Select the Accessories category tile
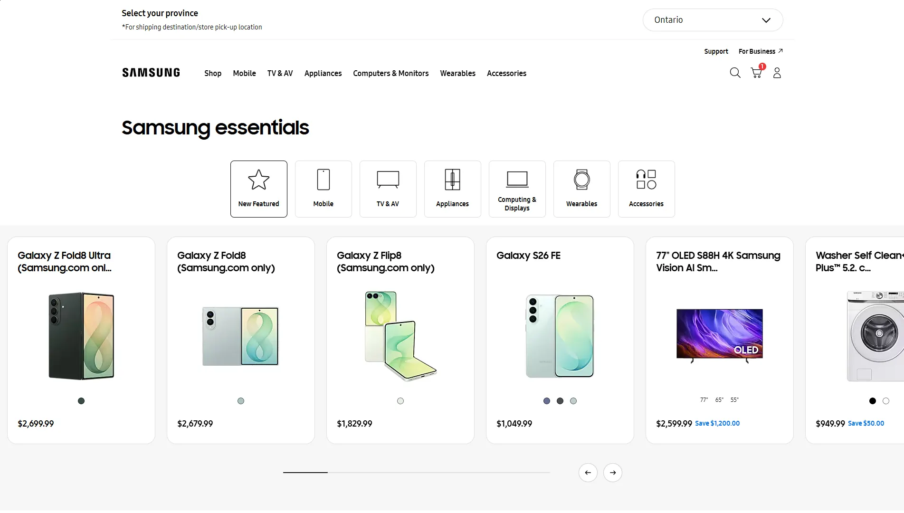 [x=647, y=189]
